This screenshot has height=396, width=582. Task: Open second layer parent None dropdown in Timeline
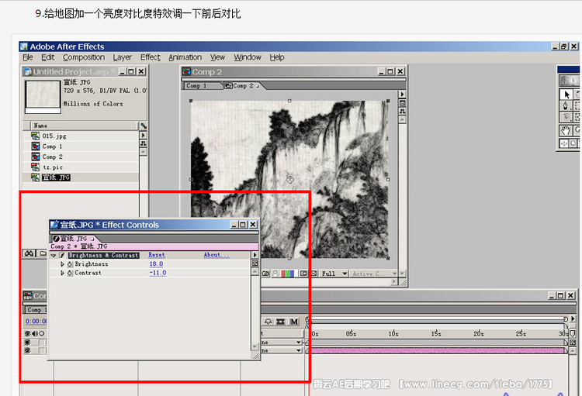tap(282, 350)
